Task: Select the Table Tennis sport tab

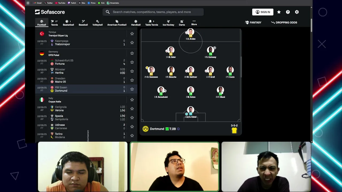Action: 151,23
